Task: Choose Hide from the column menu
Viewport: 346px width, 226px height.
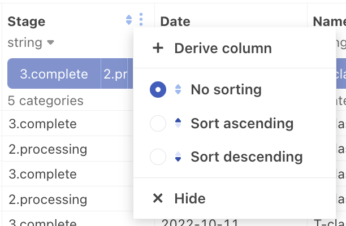Action: point(190,198)
